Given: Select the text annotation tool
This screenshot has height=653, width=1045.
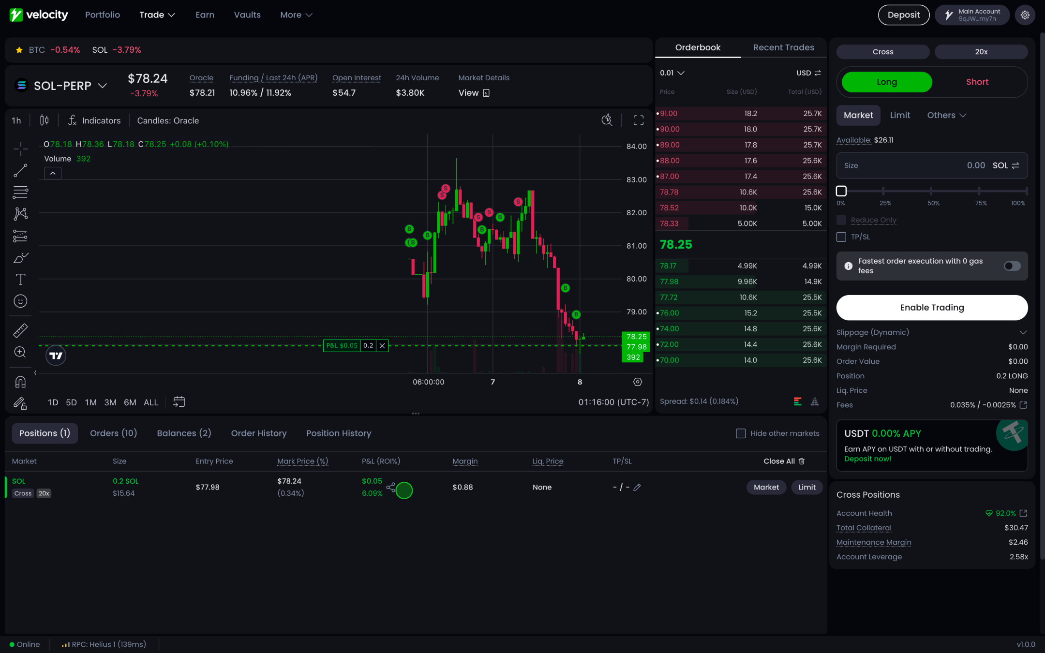Looking at the screenshot, I should [x=20, y=280].
